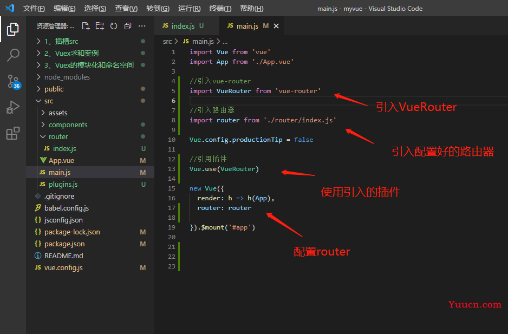The height and width of the screenshot is (334, 508).
Task: Click the VS Code logo icon
Action: (10, 8)
